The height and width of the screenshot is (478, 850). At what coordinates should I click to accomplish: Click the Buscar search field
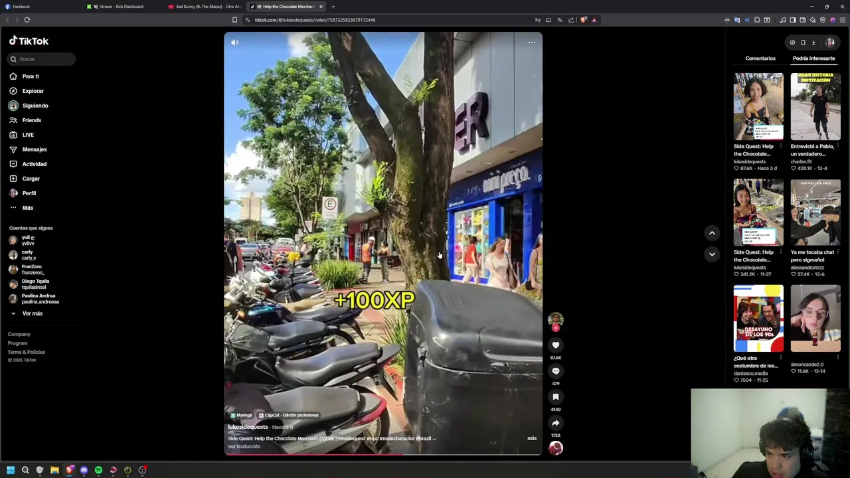point(41,59)
